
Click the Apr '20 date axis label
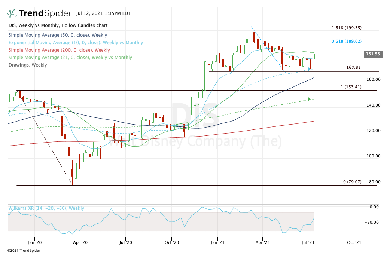80,242
